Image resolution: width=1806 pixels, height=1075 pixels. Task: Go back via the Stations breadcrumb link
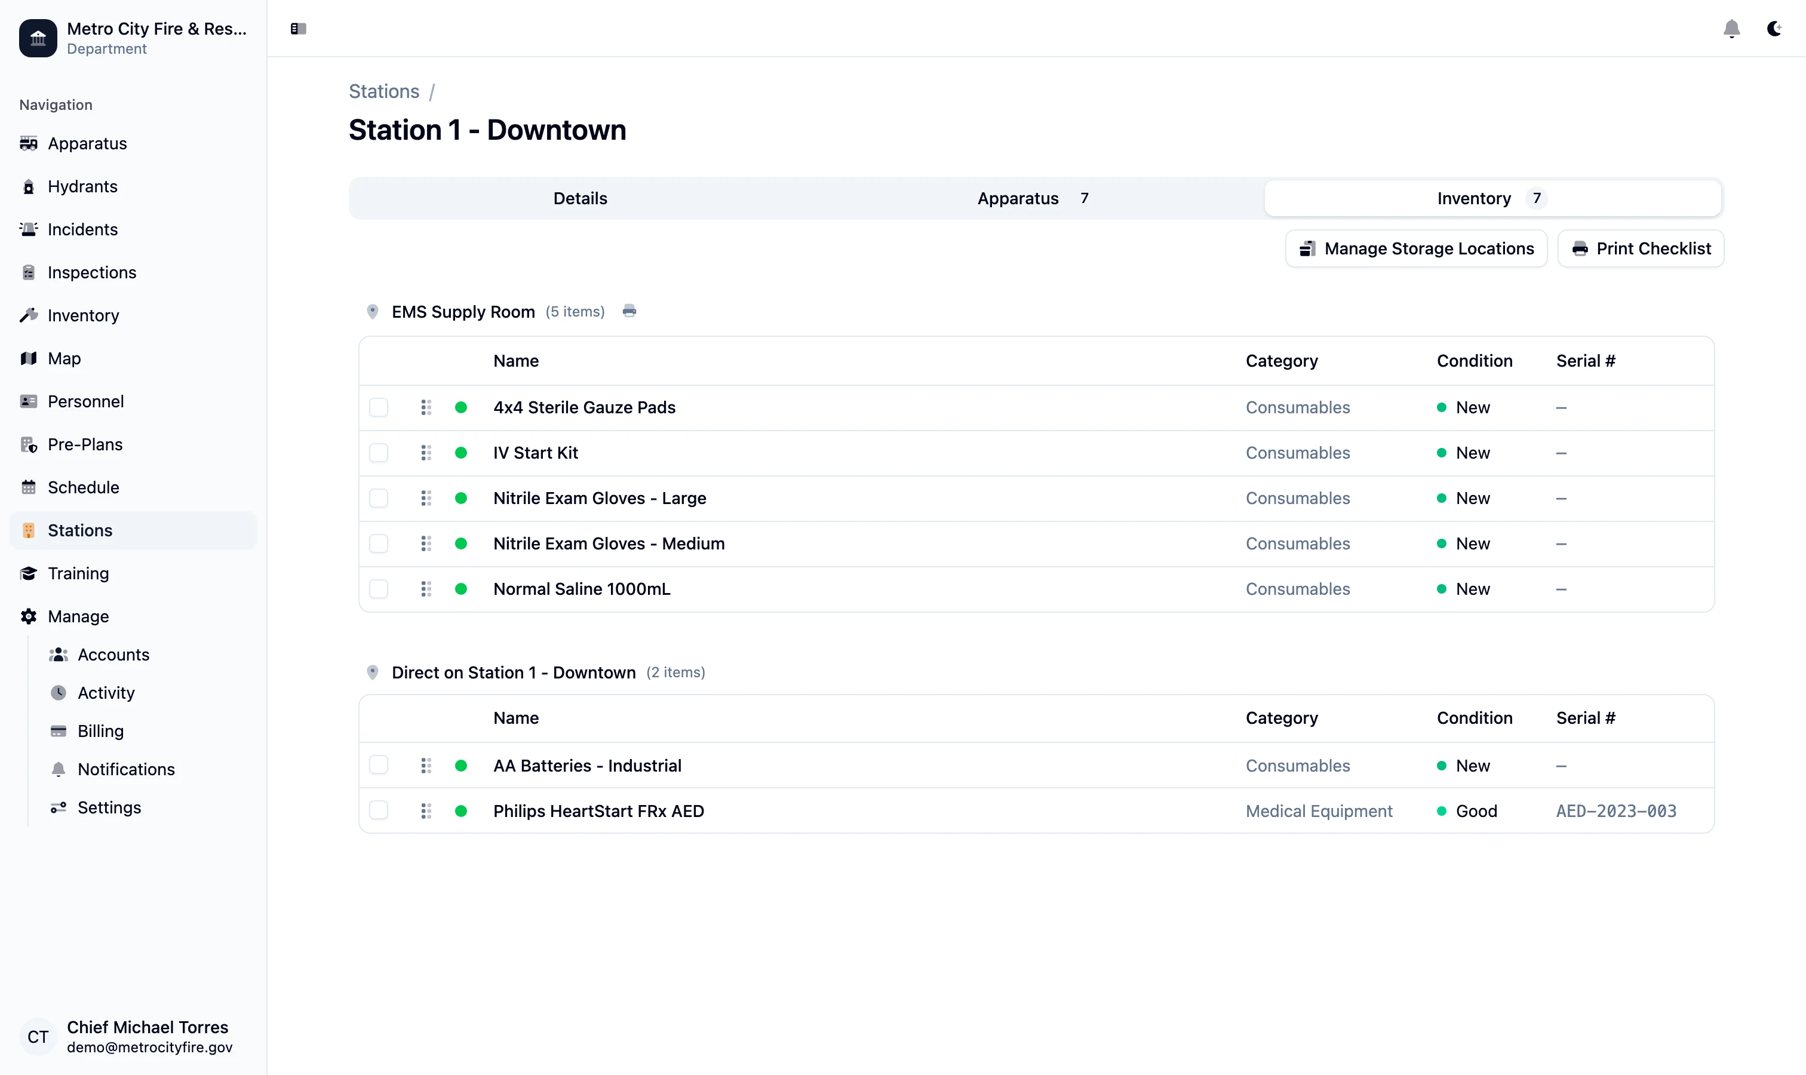pyautogui.click(x=384, y=91)
